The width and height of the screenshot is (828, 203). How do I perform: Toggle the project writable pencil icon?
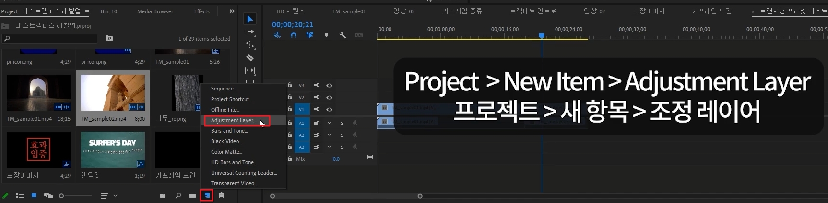coord(5,196)
